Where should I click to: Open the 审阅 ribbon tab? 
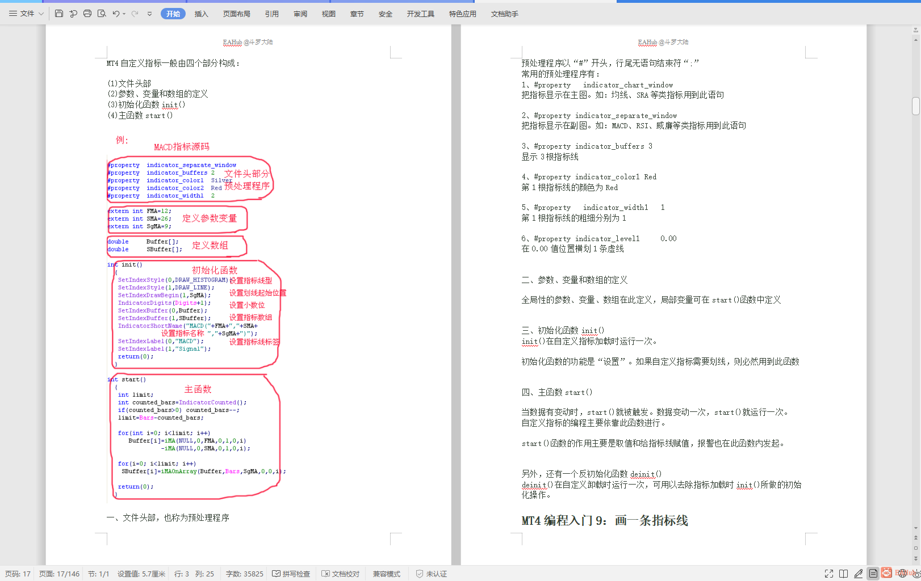pos(300,14)
